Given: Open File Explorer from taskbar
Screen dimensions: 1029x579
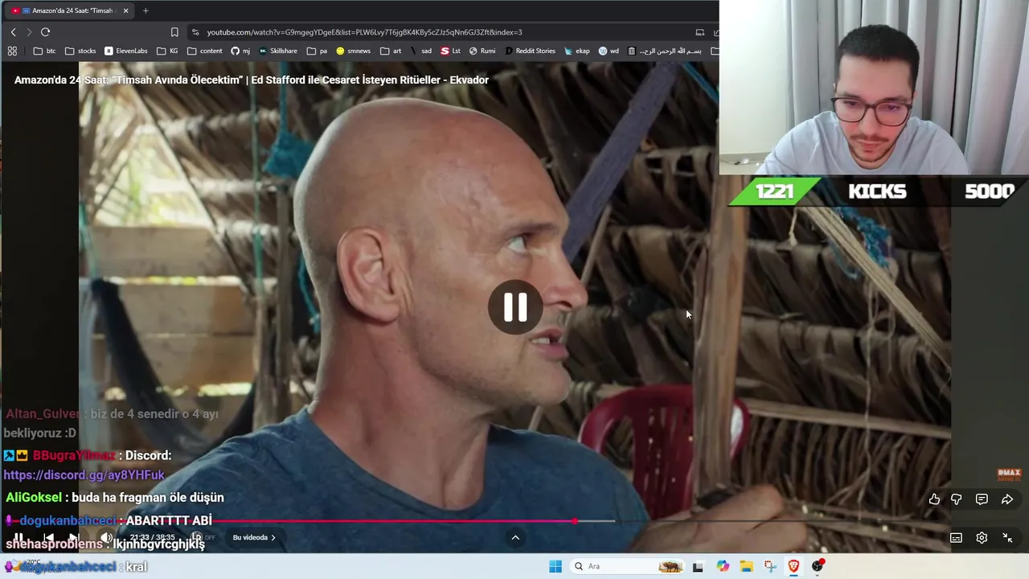Looking at the screenshot, I should point(746,566).
